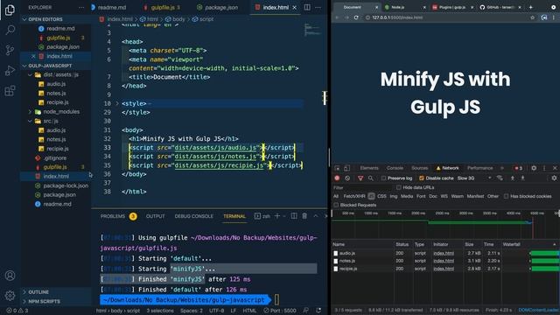This screenshot has height=315, width=560.
Task: Close the index.html editor tab
Action: 294,7
